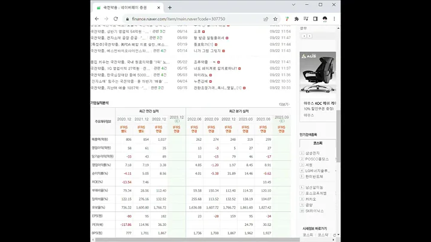The height and width of the screenshot is (242, 431).
Task: Click red new icon beside '오후' post
Action: 204,32
